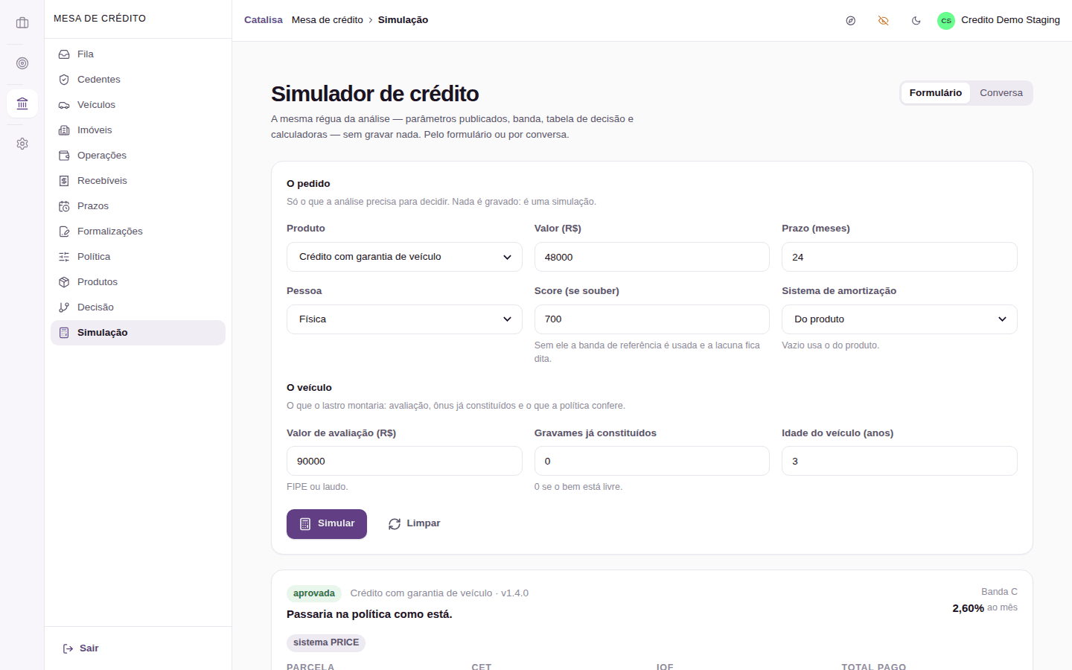The width and height of the screenshot is (1072, 670).
Task: Click Idade do veículo input field
Action: [x=899, y=461]
